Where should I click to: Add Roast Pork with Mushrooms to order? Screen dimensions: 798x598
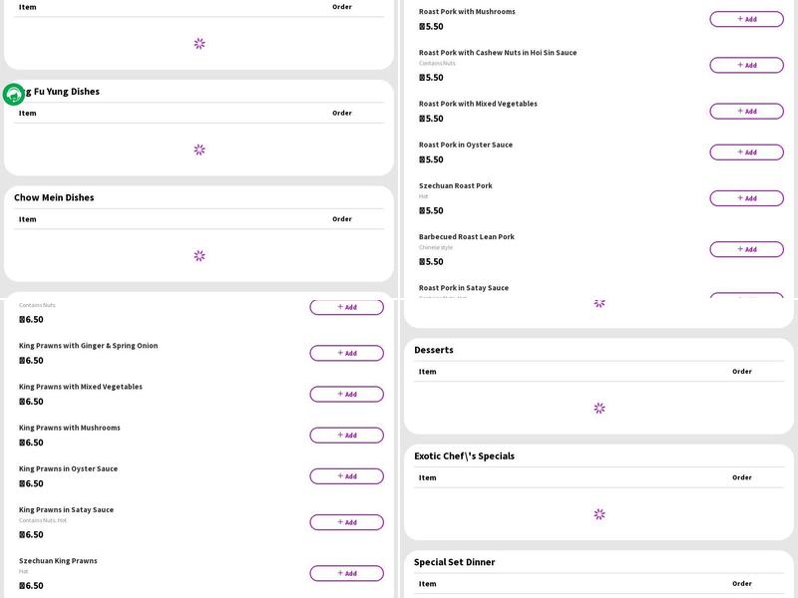[x=746, y=19]
